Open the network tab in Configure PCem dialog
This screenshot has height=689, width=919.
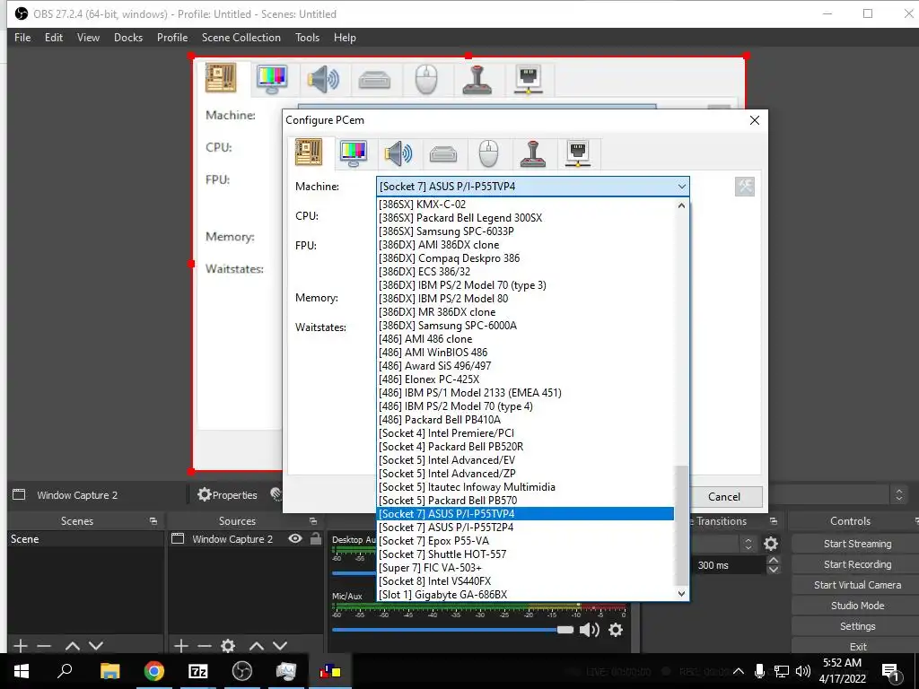pos(578,153)
